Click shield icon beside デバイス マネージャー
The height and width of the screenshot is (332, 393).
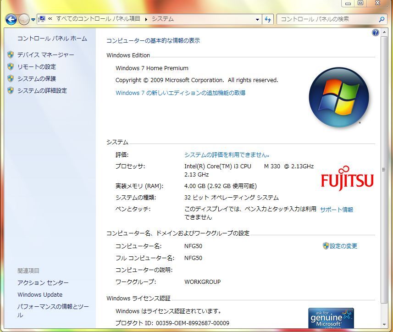(11, 55)
